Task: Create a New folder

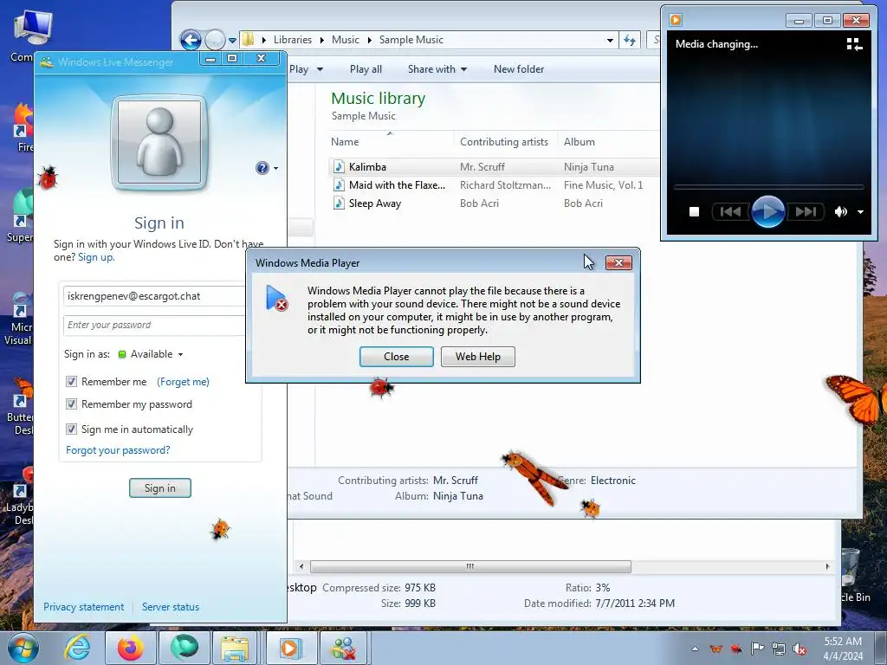Action: pos(519,69)
